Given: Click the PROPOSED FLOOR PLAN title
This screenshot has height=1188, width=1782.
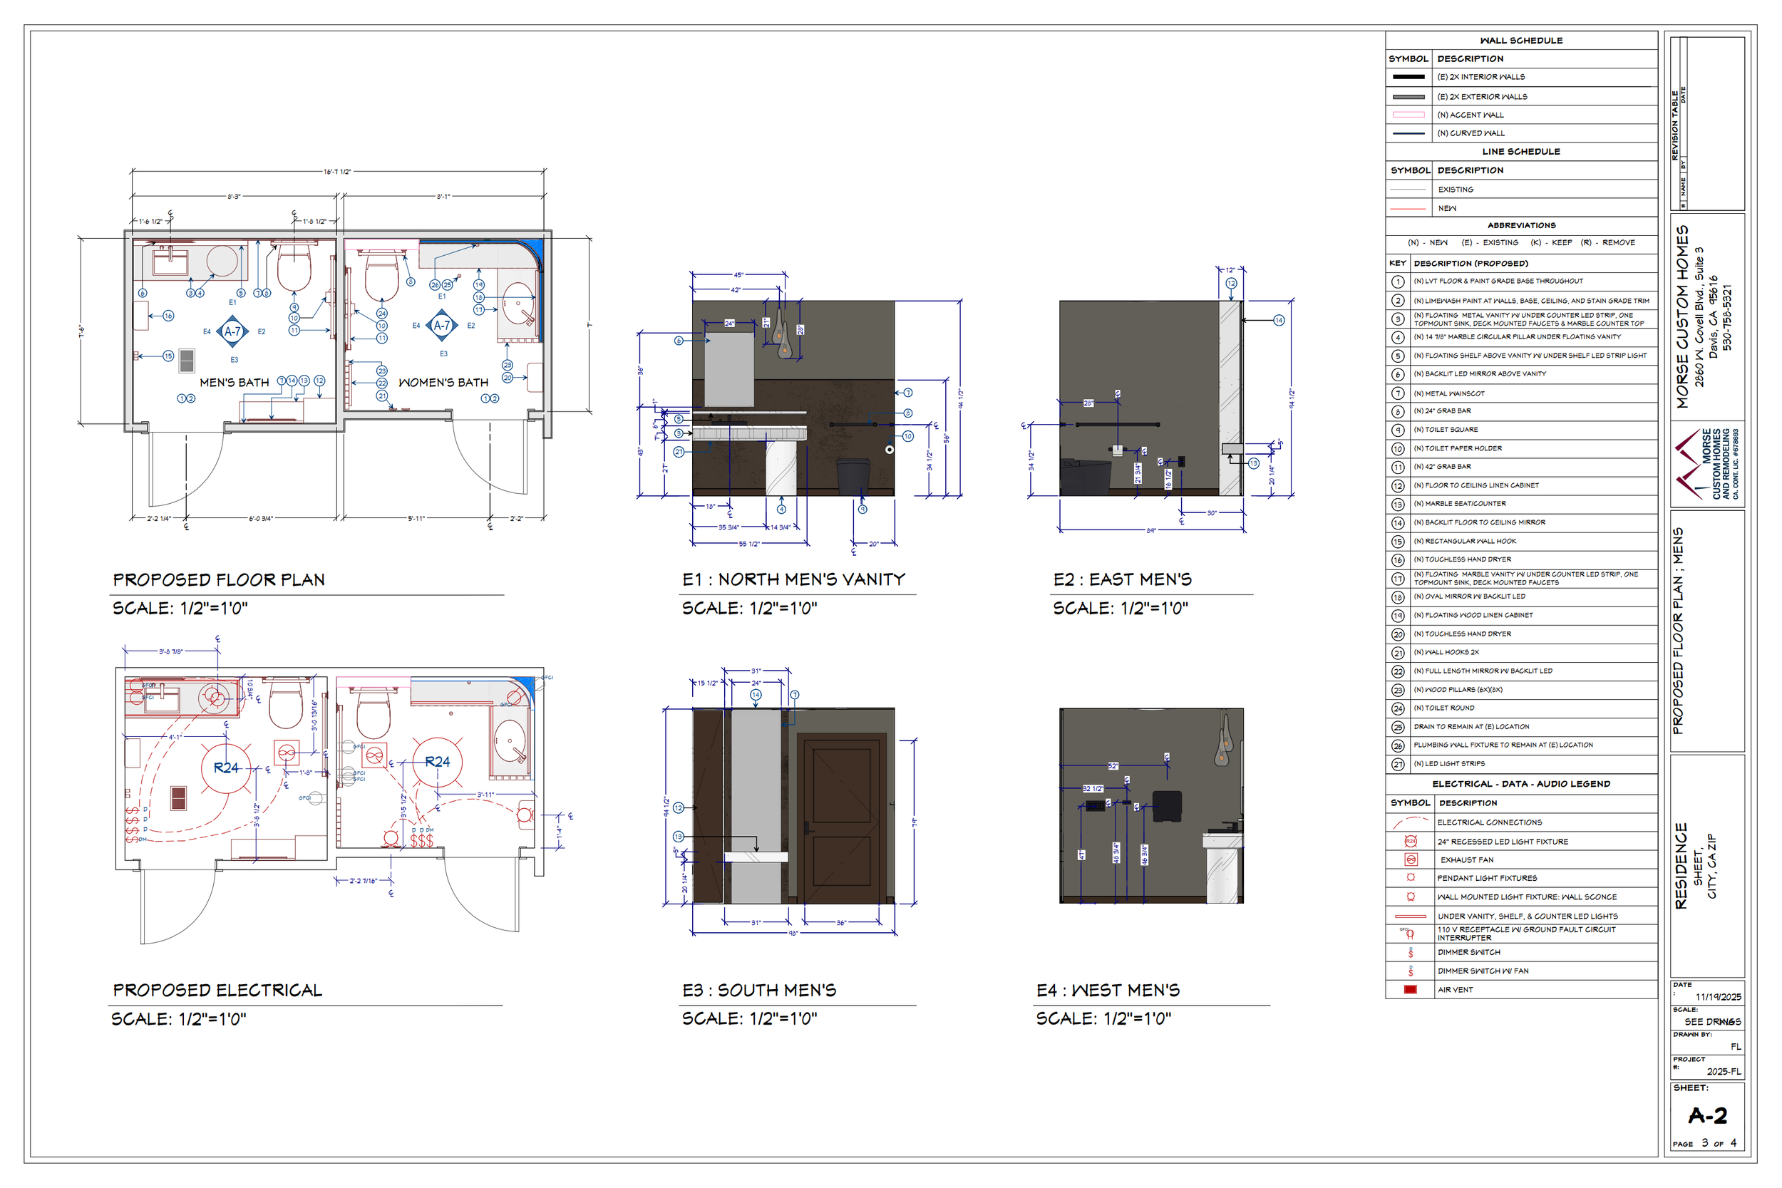Looking at the screenshot, I should tap(219, 579).
